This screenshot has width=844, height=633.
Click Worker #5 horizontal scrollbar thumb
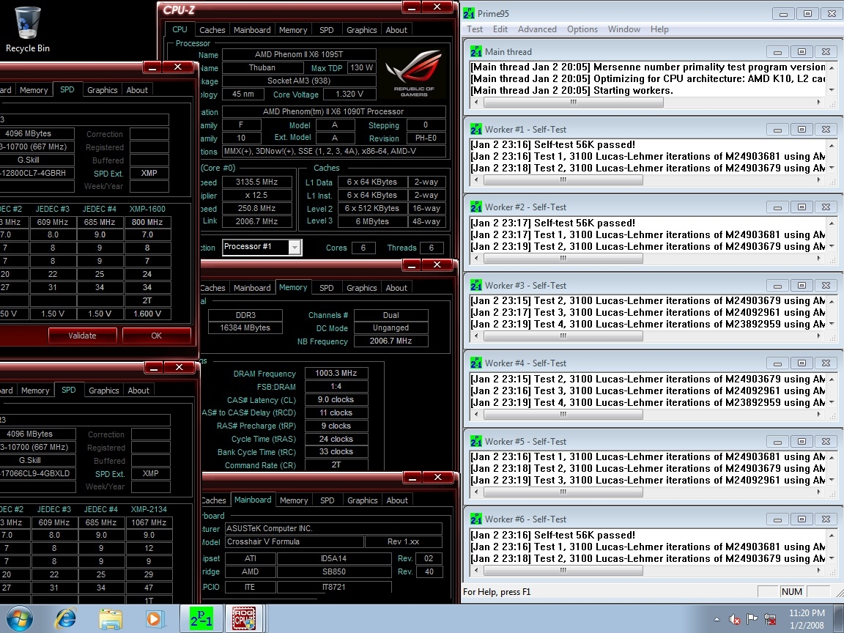[563, 492]
